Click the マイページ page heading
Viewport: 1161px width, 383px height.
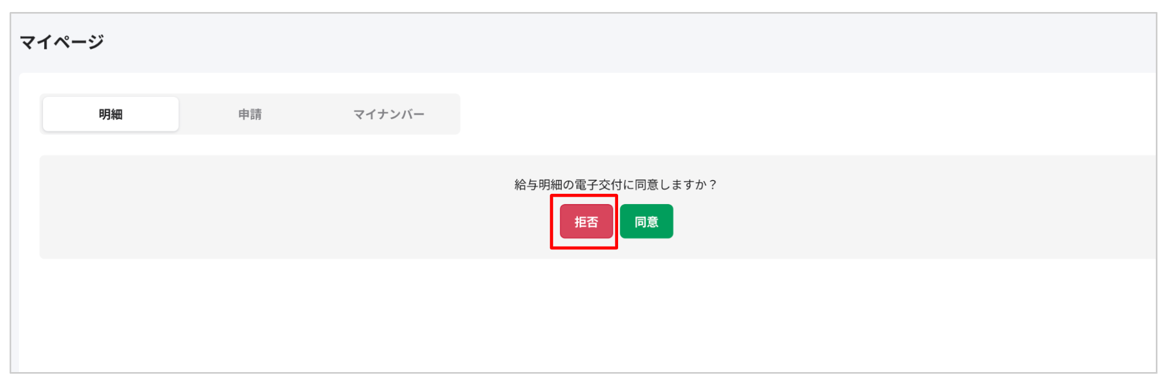click(61, 42)
